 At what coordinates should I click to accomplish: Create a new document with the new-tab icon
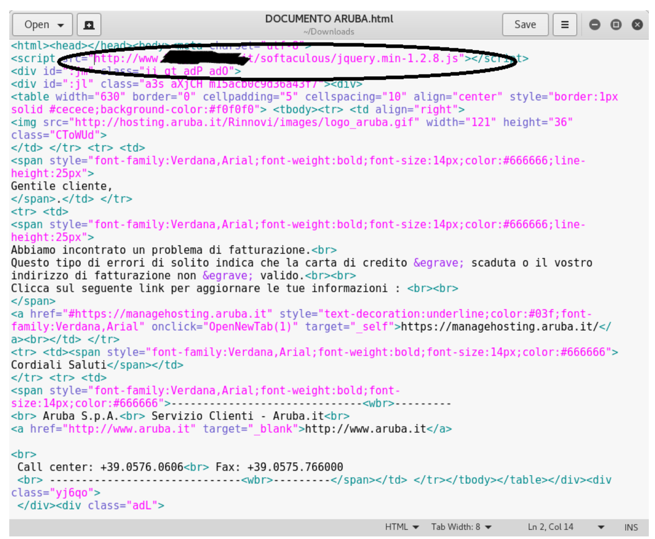89,24
